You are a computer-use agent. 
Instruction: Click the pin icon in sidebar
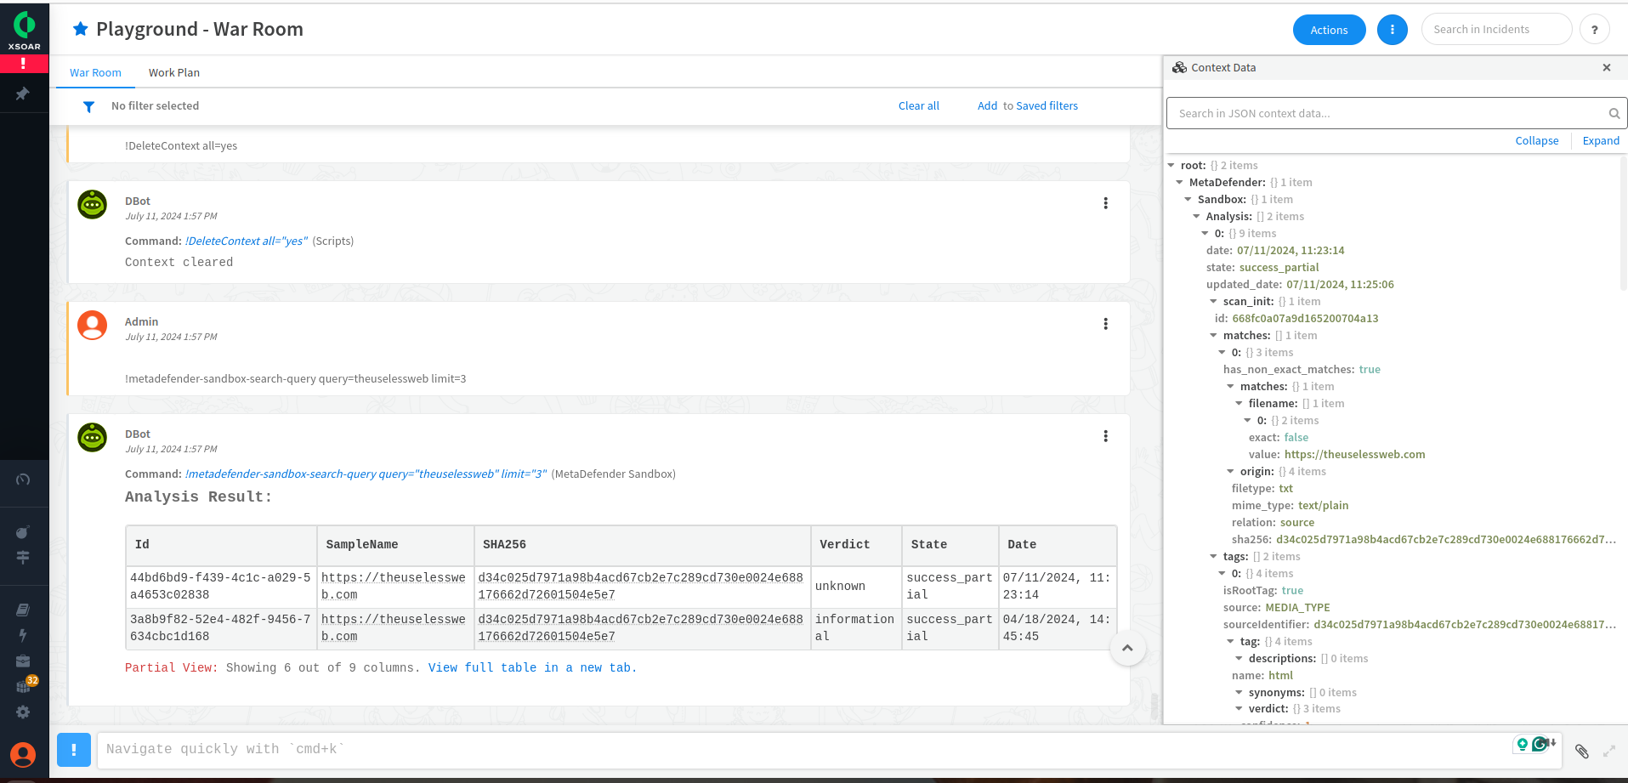23,94
